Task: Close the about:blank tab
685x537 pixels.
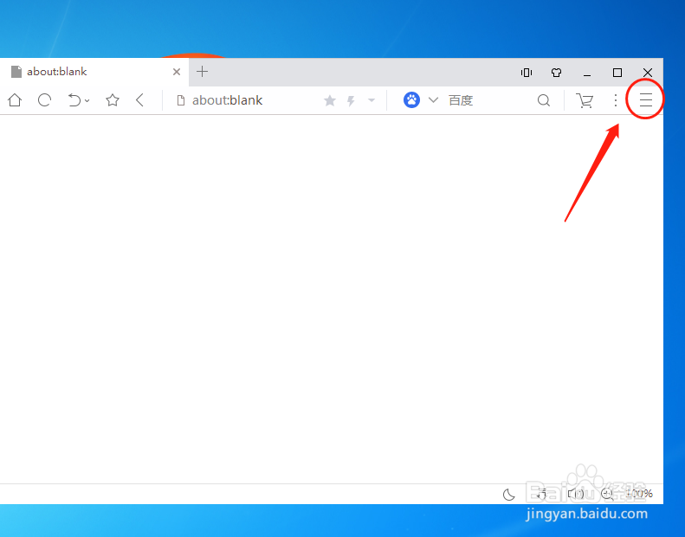Action: coord(177,72)
